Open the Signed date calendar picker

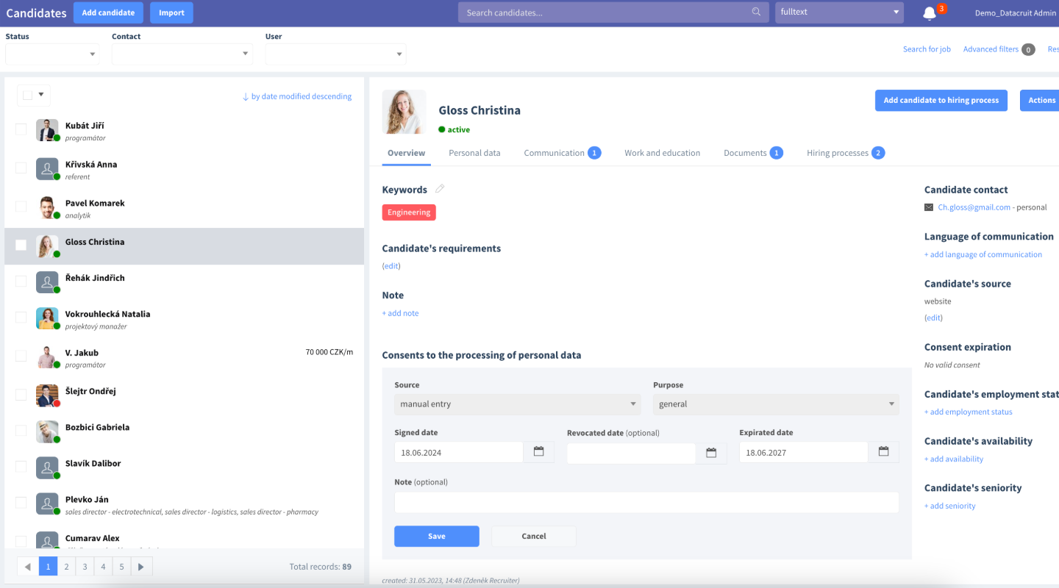[x=538, y=452]
